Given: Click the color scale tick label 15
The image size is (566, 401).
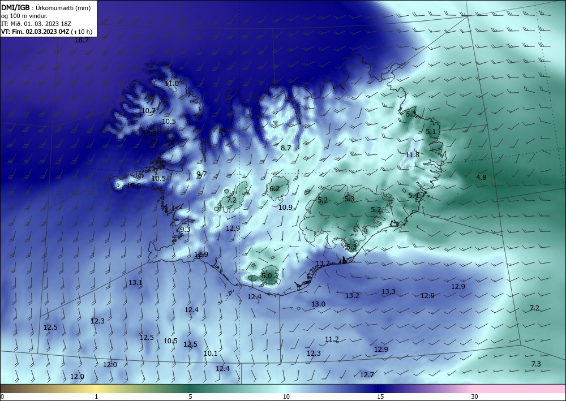Looking at the screenshot, I should (380, 397).
